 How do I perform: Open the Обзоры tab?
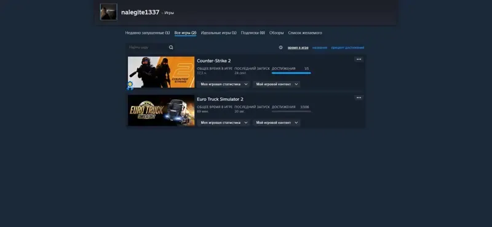[276, 33]
